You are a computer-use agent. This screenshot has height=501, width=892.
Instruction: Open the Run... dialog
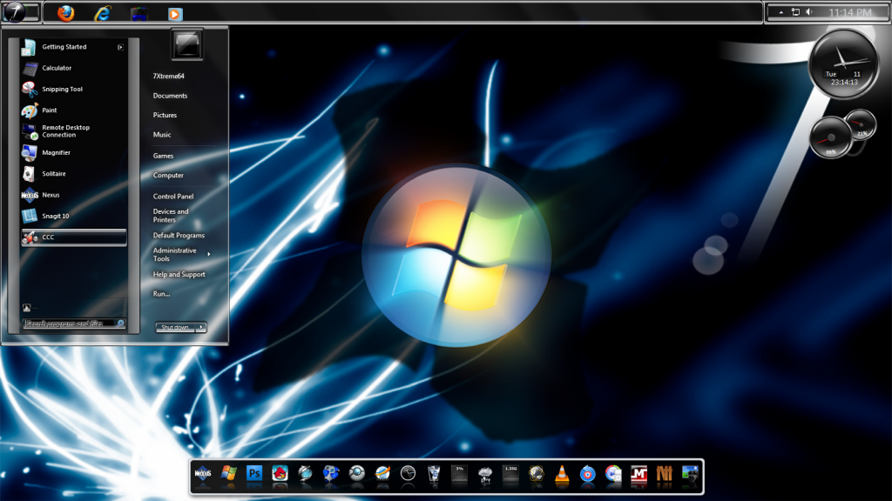pos(161,294)
